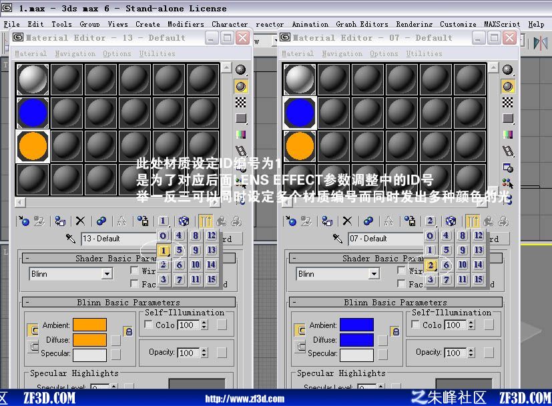Select orange material sample slot, left editor
552x406 pixels.
pos(33,146)
